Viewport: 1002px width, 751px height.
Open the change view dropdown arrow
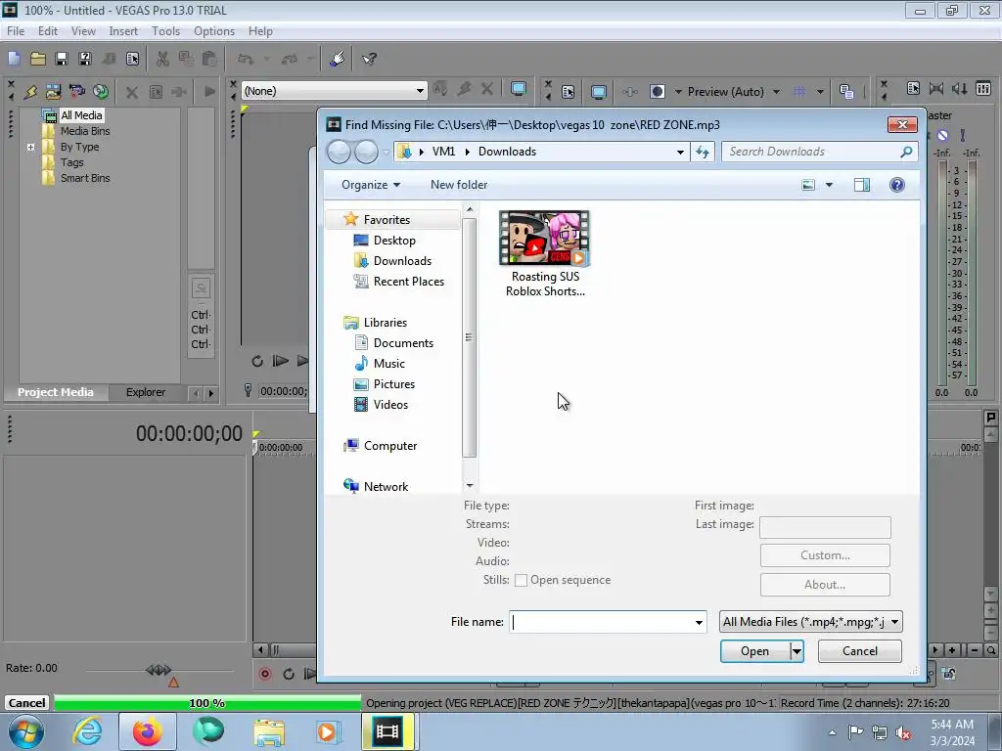tap(829, 185)
